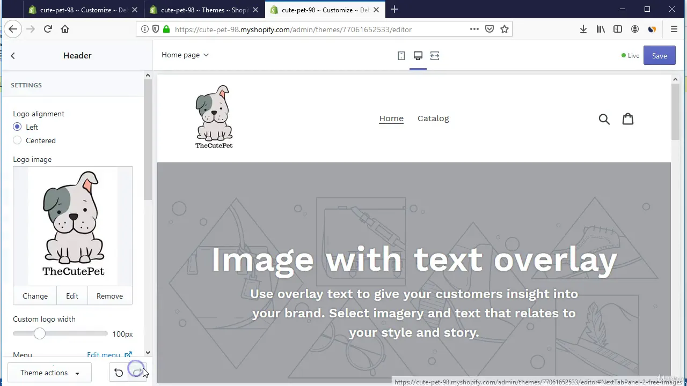
Task: Open Theme actions dropdown
Action: pos(50,373)
